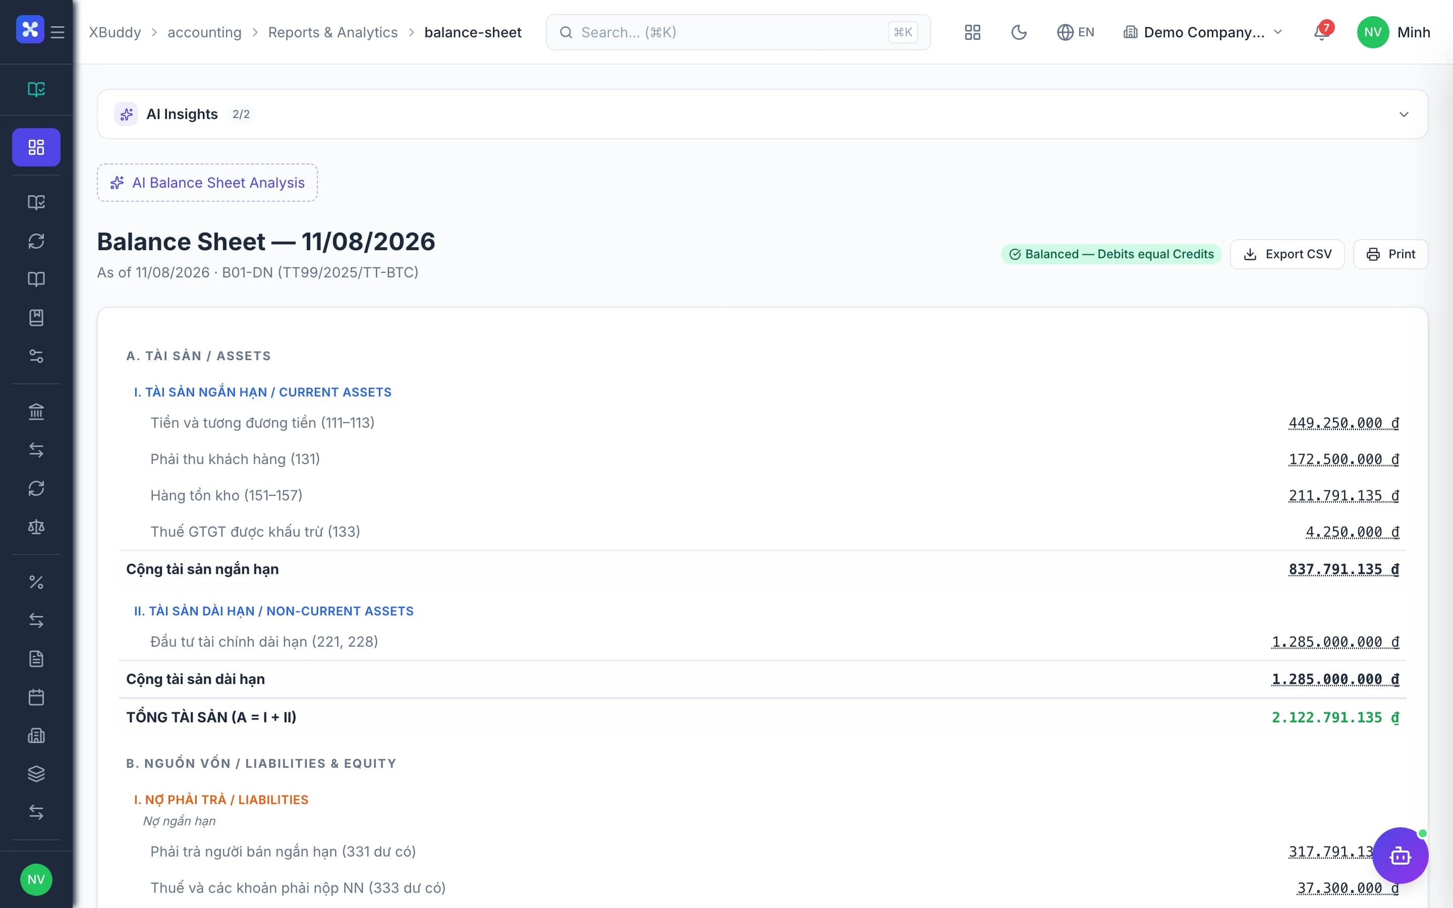Click the green 2.122.791.135 ₫ total assets
Image resolution: width=1453 pixels, height=908 pixels.
click(x=1335, y=717)
